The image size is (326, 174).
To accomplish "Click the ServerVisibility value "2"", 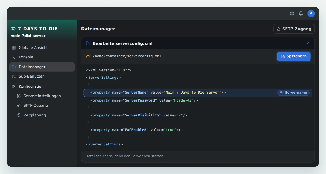I will click(180, 115).
